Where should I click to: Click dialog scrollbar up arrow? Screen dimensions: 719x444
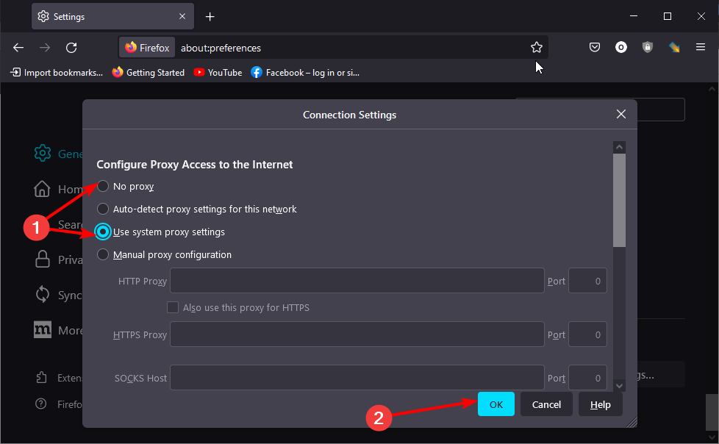tap(620, 147)
